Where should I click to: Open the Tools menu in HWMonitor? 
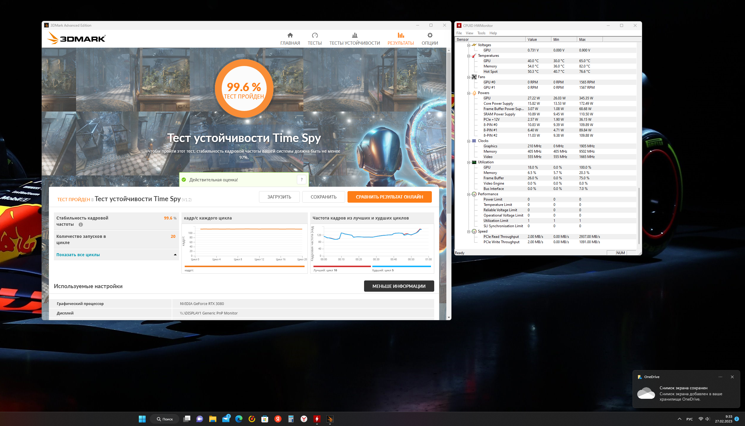click(x=481, y=33)
